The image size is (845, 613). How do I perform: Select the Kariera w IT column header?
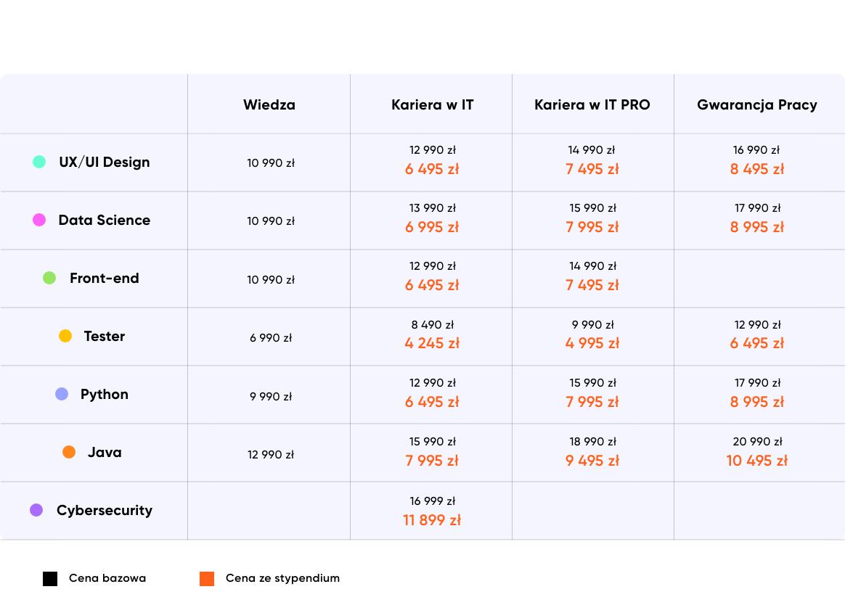[432, 104]
